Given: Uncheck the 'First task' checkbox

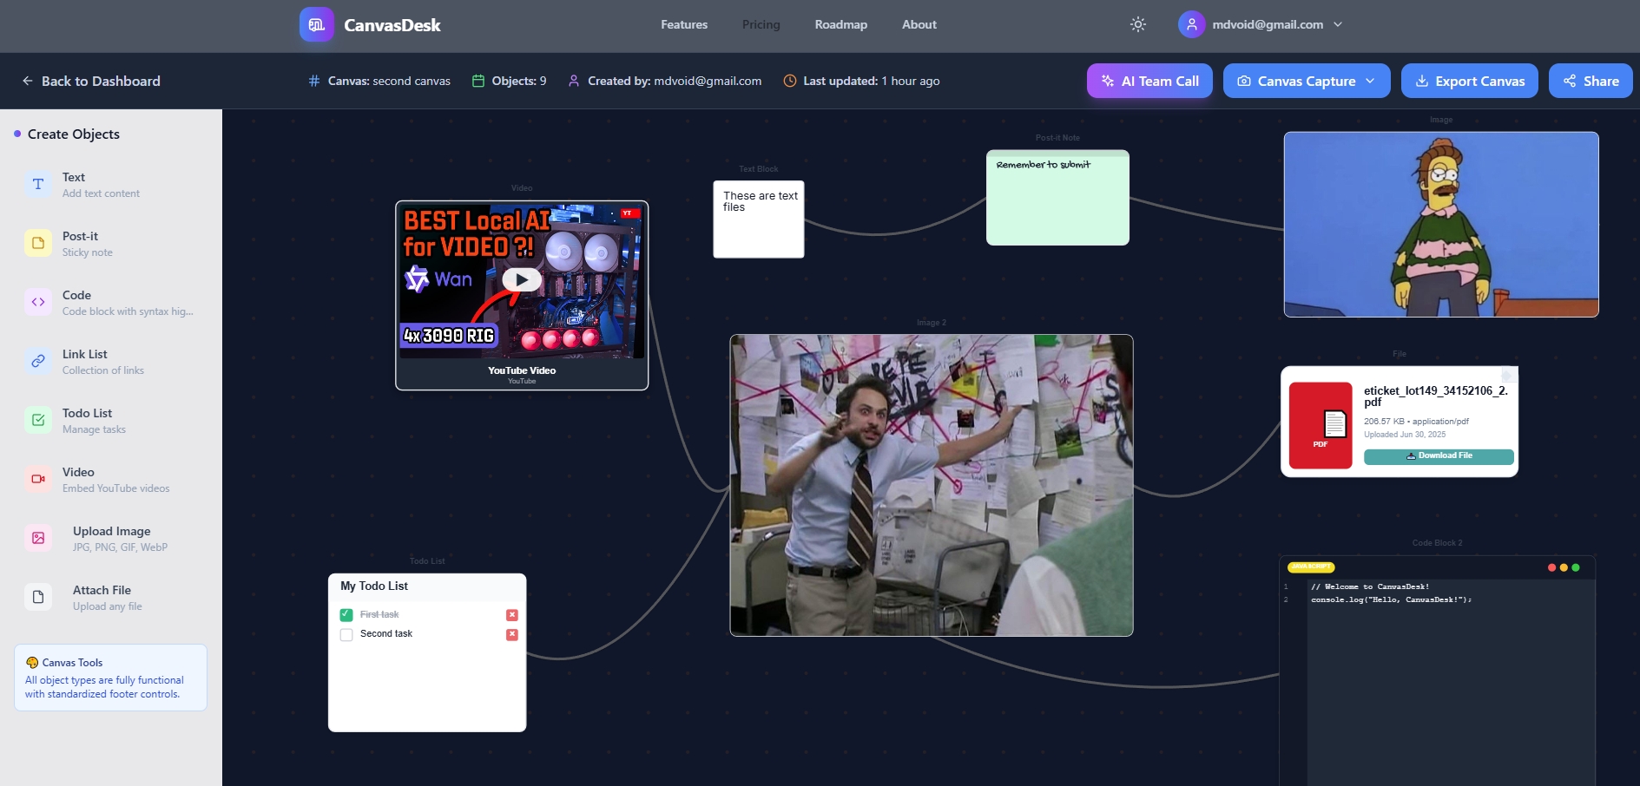Looking at the screenshot, I should pyautogui.click(x=346, y=615).
